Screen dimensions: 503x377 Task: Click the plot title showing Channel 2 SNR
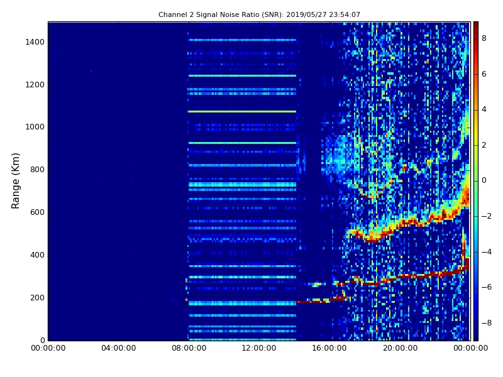click(259, 14)
